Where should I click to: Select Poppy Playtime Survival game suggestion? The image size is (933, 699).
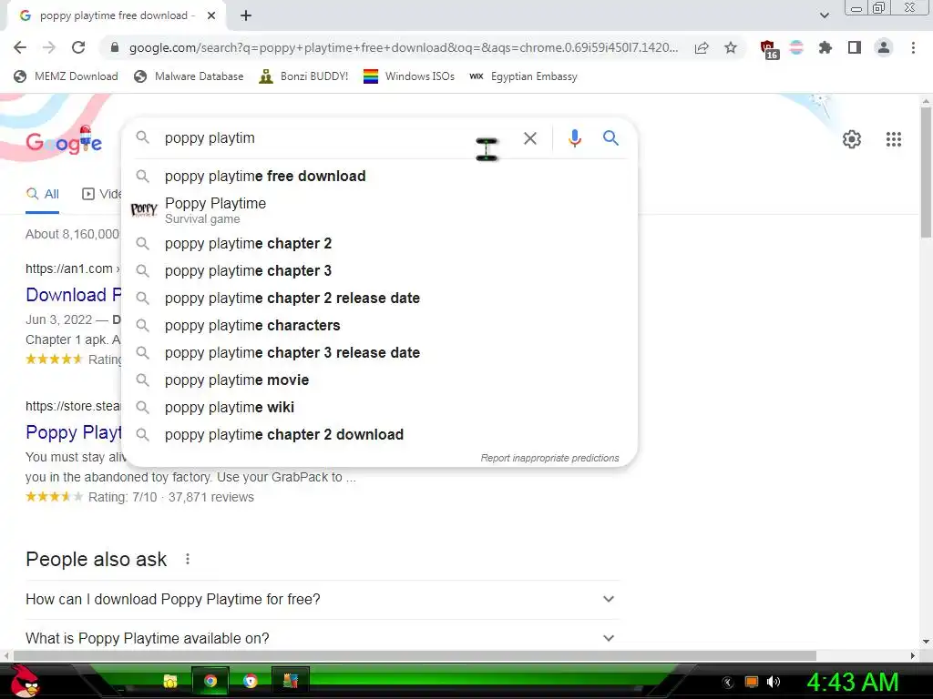pos(380,210)
